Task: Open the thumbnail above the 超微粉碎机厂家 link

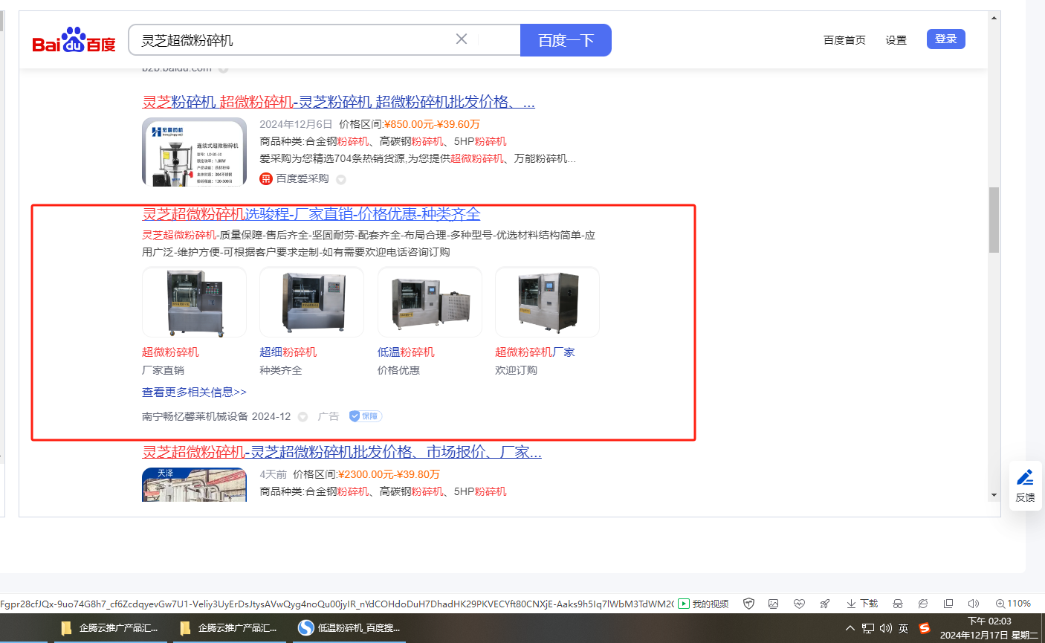Action: (x=547, y=302)
